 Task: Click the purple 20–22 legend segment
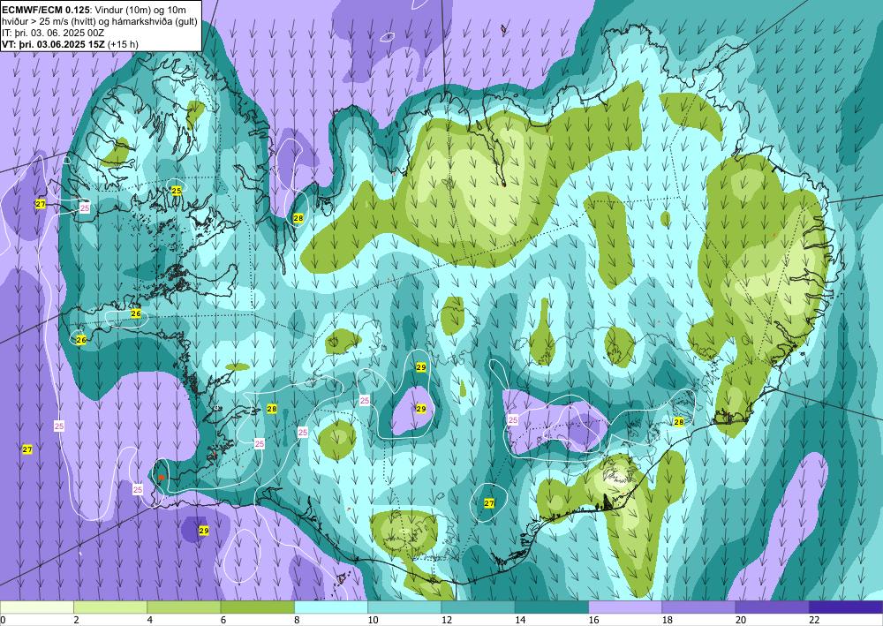(x=773, y=607)
